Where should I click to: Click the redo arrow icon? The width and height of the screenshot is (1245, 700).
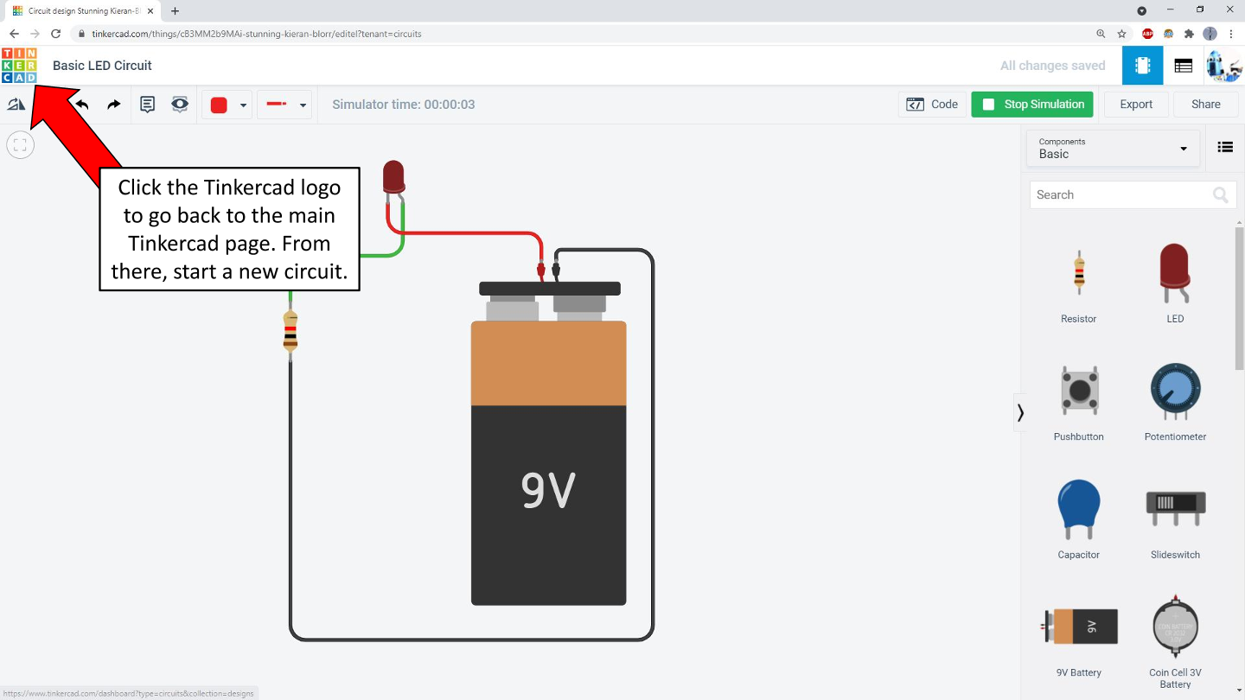pyautogui.click(x=113, y=105)
